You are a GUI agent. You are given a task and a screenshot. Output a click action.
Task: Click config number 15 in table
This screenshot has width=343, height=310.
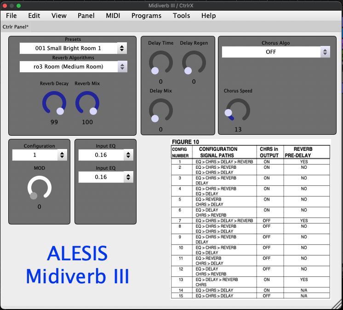pos(181,296)
